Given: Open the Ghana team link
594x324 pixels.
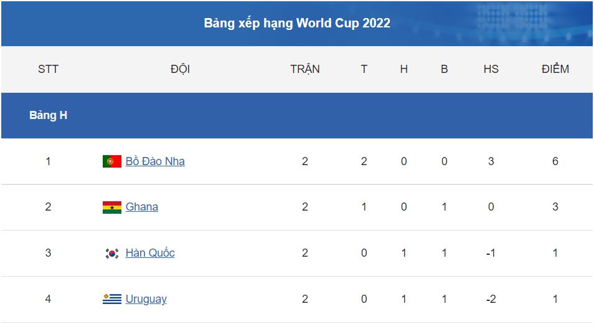Looking at the screenshot, I should tap(141, 207).
